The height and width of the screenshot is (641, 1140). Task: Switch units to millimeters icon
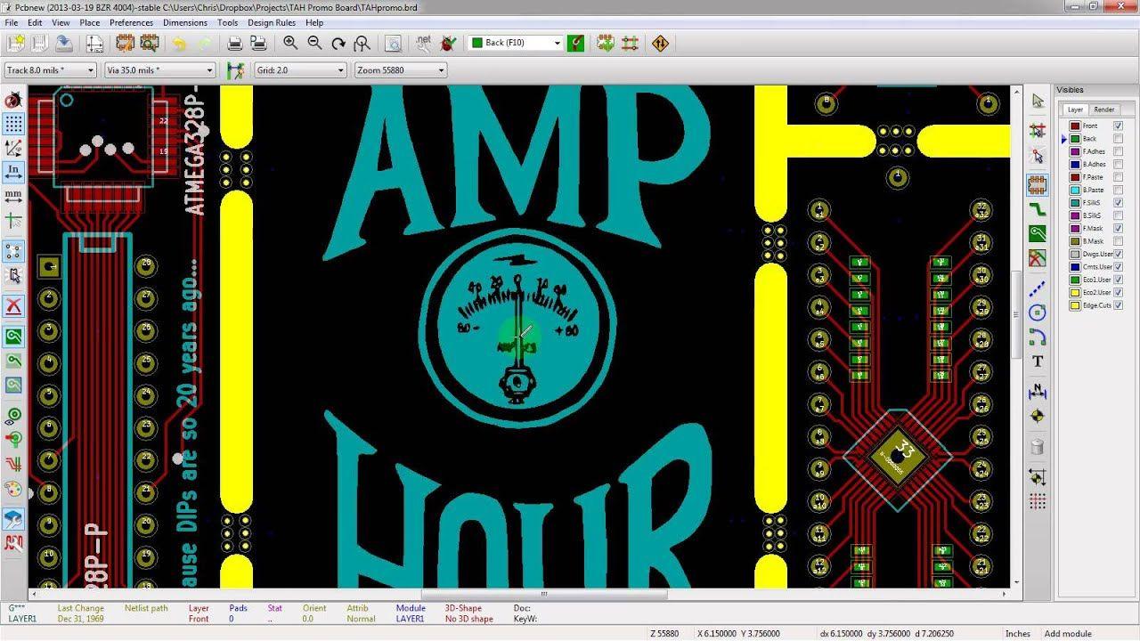tap(13, 195)
